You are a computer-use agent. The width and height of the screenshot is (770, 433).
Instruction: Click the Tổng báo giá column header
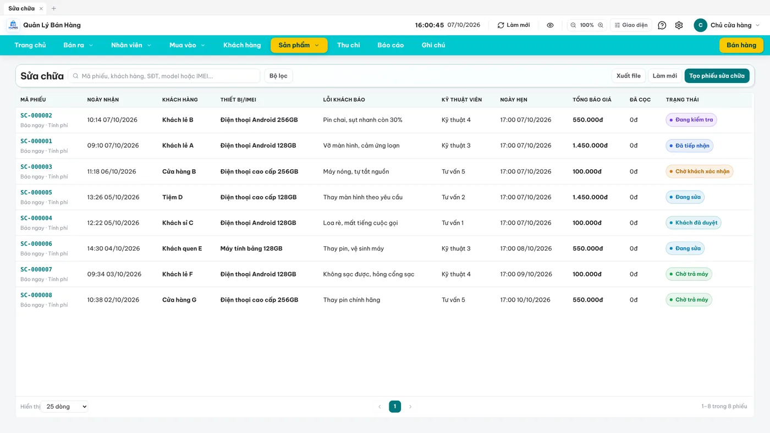click(592, 99)
